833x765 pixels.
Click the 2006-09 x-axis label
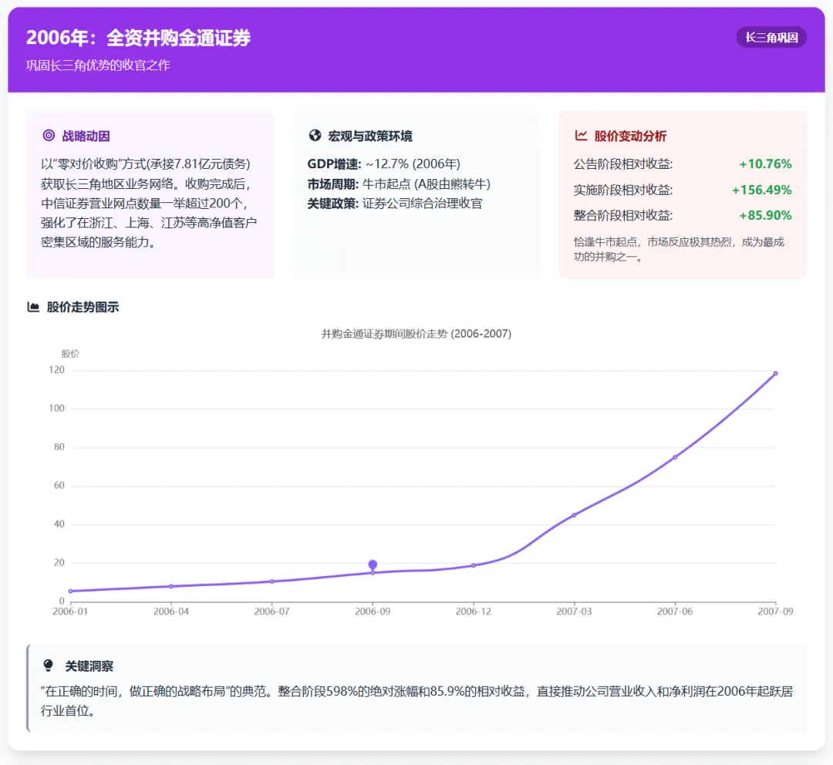click(x=373, y=612)
